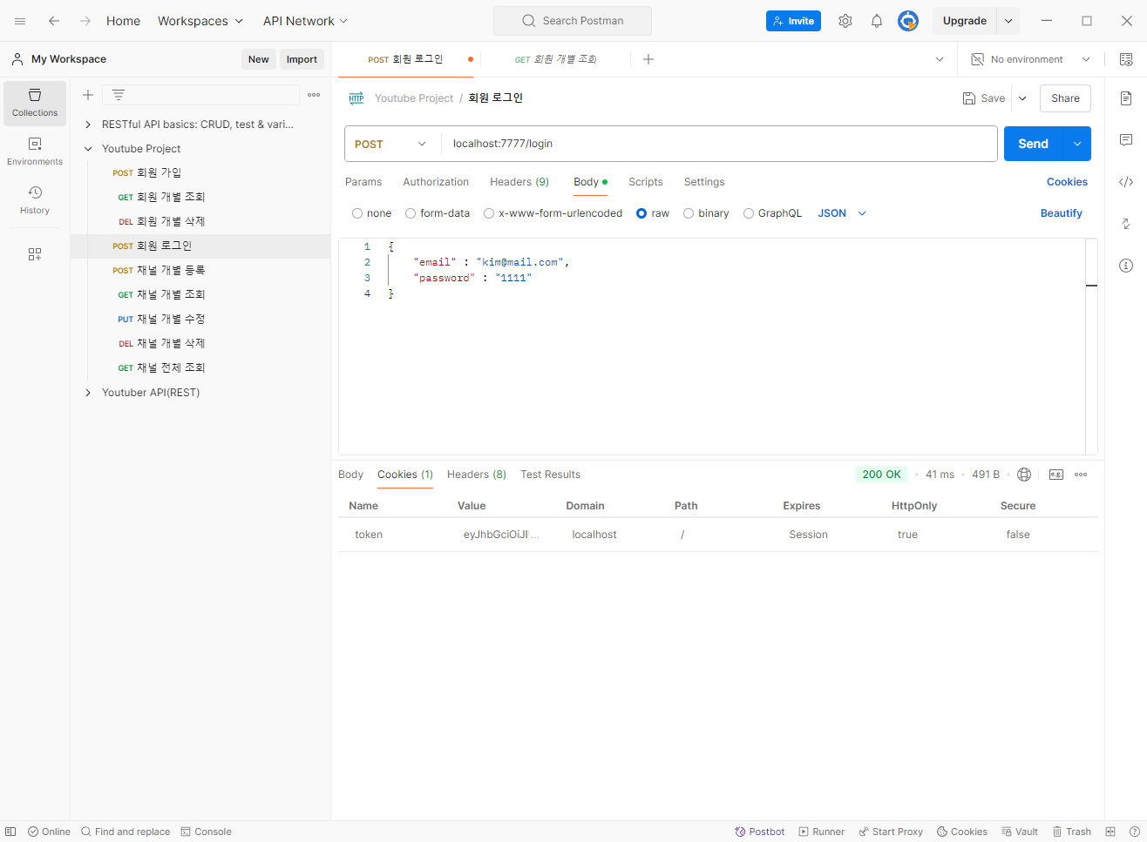
Task: Click the Send button
Action: (x=1034, y=144)
